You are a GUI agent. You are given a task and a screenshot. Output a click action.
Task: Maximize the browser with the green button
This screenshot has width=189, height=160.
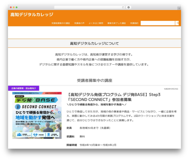[17, 8]
